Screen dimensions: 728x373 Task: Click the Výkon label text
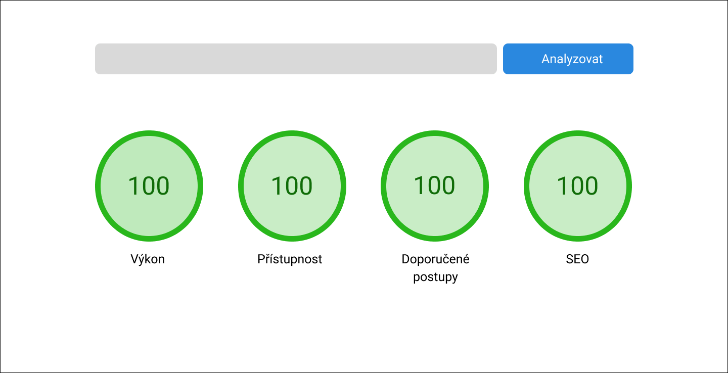148,259
